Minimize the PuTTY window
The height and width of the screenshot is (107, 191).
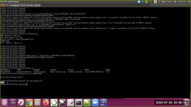[5, 5]
